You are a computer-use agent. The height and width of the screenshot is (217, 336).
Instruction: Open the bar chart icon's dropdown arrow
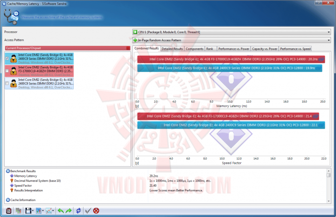pos(43,211)
